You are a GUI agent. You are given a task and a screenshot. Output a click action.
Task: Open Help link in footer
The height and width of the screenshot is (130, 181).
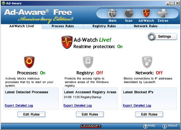pyautogui.click(x=151, y=125)
